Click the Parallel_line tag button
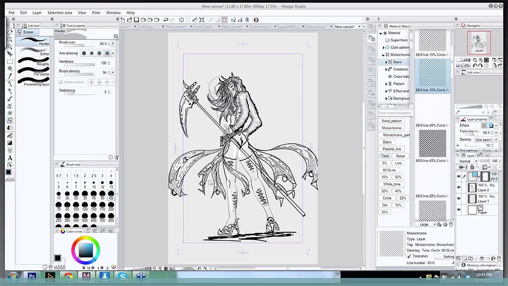 pyautogui.click(x=392, y=149)
